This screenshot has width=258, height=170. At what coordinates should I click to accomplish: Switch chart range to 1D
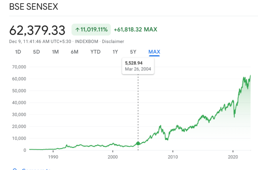pos(18,52)
